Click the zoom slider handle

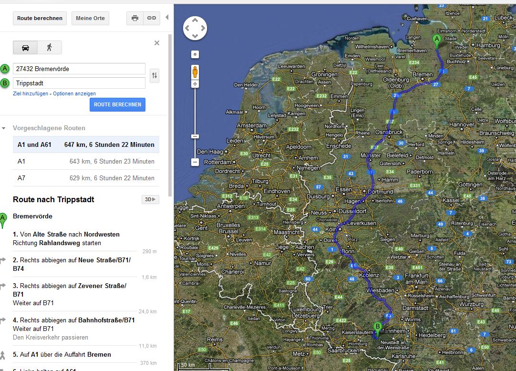pyautogui.click(x=195, y=136)
